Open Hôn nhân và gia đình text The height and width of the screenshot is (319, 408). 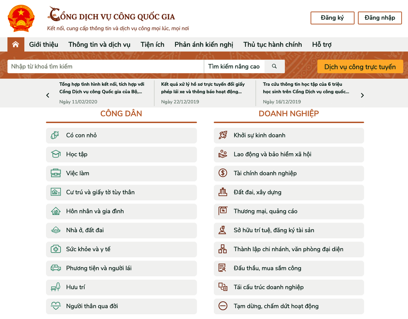pos(95,211)
